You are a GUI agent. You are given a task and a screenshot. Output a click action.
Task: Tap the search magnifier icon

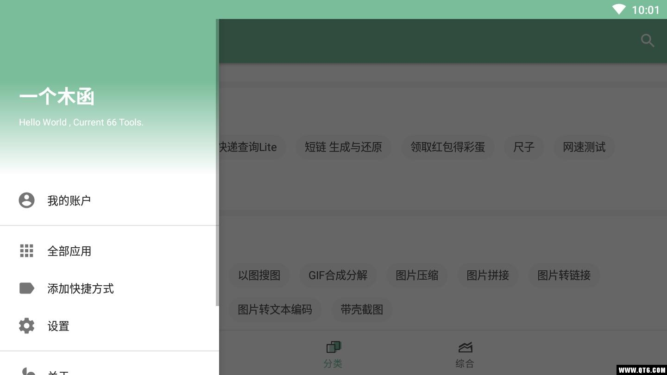[x=647, y=41]
